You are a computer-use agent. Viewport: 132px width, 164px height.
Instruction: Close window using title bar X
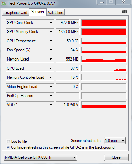pos(123,2)
